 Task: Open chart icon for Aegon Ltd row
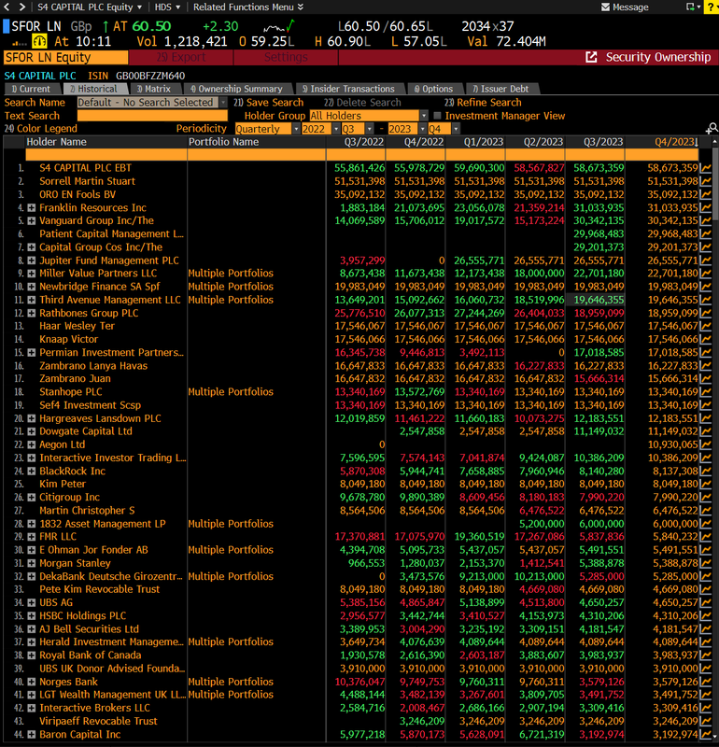tap(706, 444)
